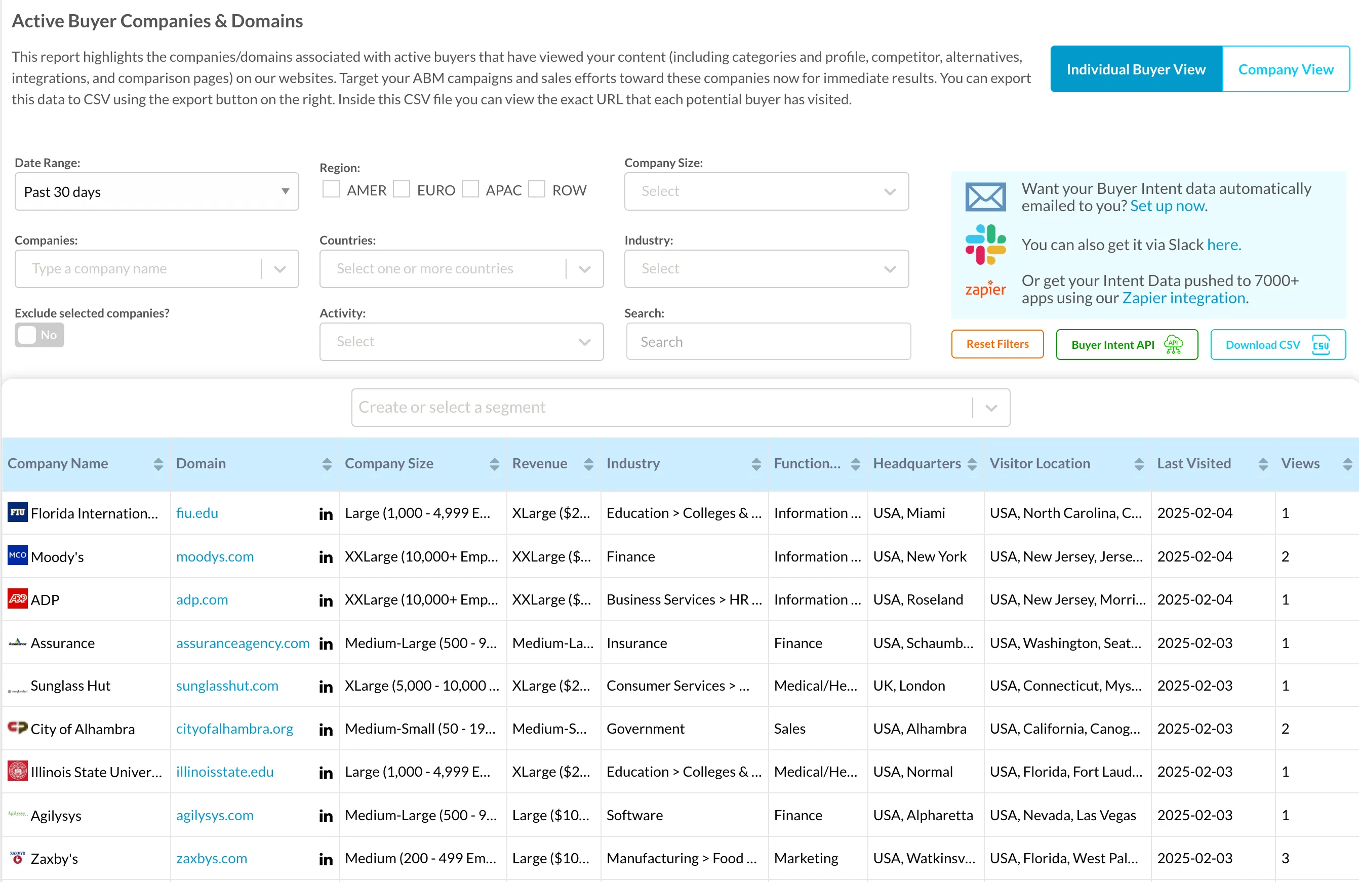Viewport: 1359px width, 882px height.
Task: Check the ROW region checkbox
Action: [x=536, y=189]
